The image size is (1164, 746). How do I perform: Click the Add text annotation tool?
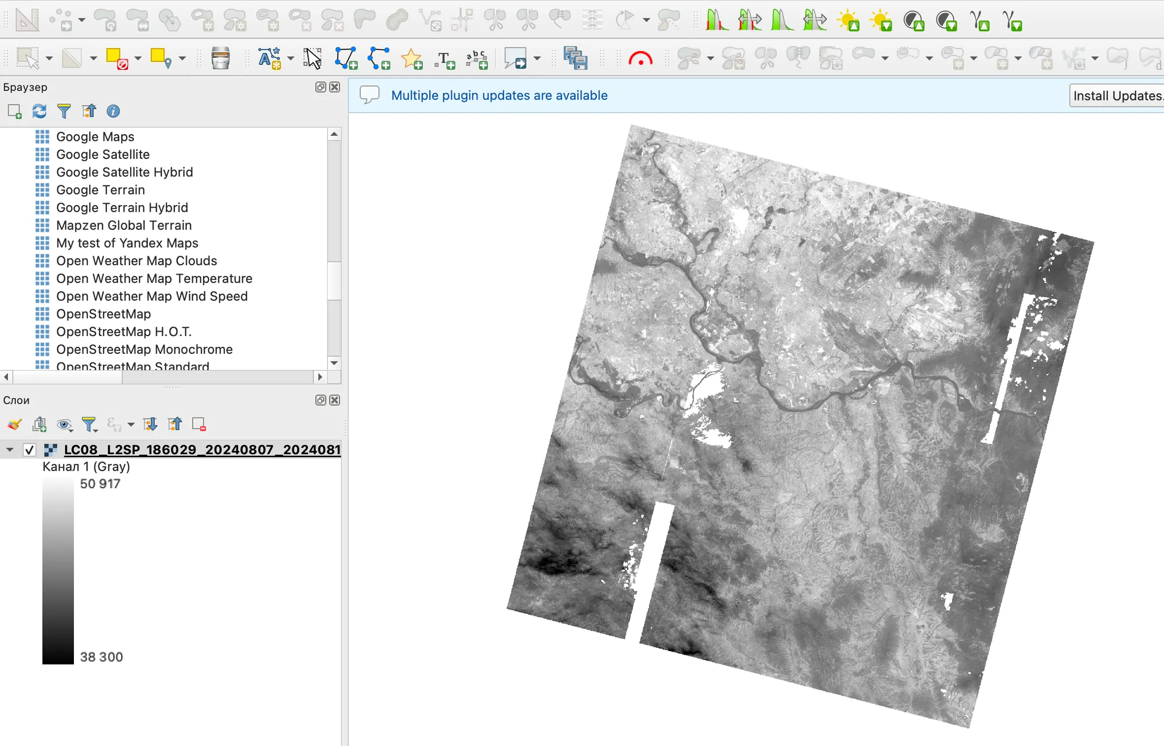445,58
